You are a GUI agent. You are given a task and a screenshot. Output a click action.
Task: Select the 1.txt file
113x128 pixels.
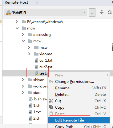click(x=37, y=112)
